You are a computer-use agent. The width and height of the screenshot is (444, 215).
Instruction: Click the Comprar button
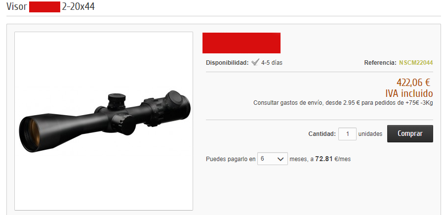(410, 134)
